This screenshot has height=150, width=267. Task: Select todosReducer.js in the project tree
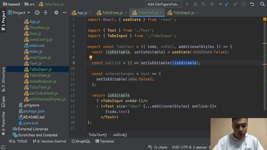tap(40, 81)
